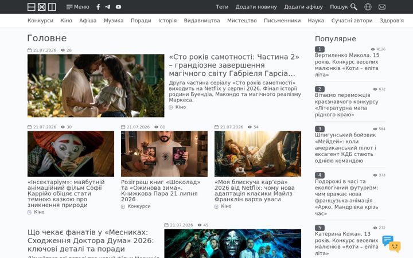Click the number 1 rank badge
The height and width of the screenshot is (258, 413).
pyautogui.click(x=320, y=49)
